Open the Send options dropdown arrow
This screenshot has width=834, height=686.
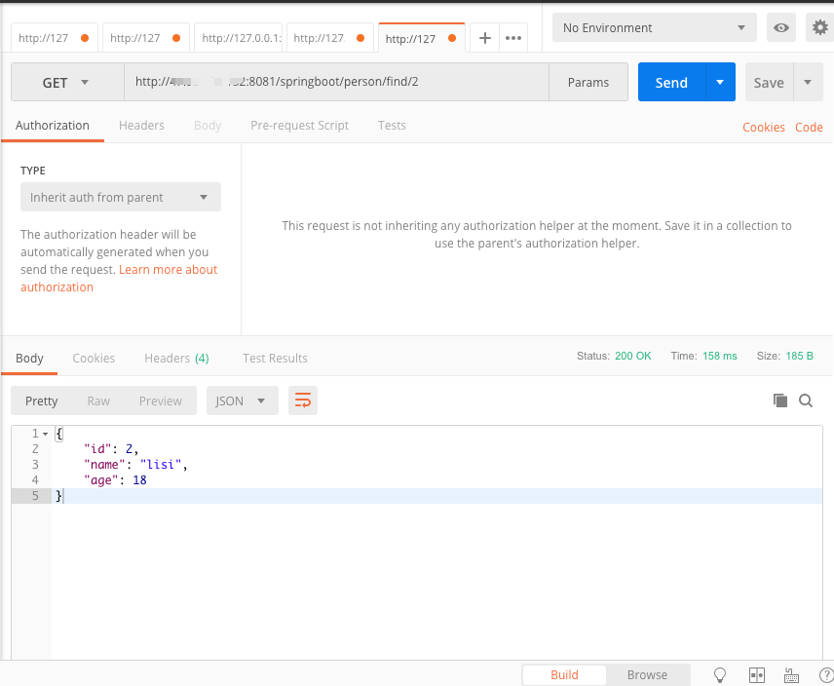click(x=720, y=82)
